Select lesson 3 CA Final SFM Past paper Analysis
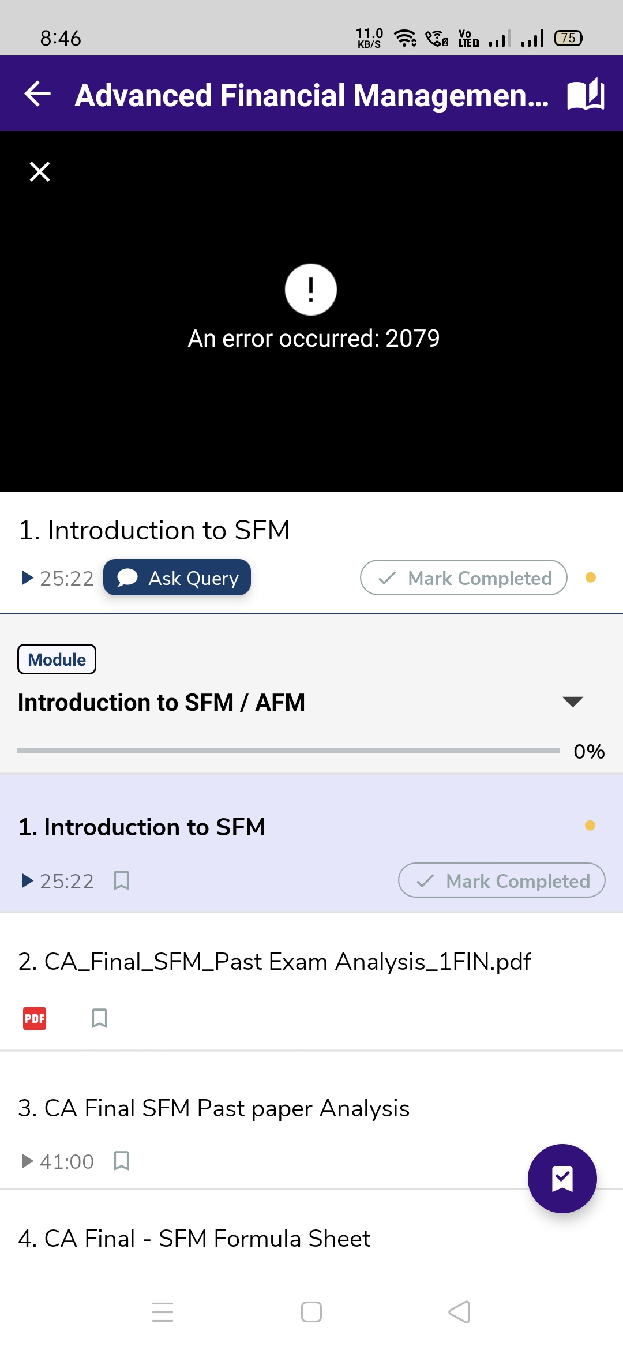 click(213, 1108)
